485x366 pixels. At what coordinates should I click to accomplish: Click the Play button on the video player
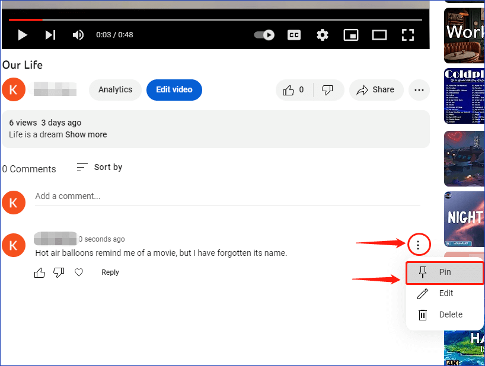23,35
